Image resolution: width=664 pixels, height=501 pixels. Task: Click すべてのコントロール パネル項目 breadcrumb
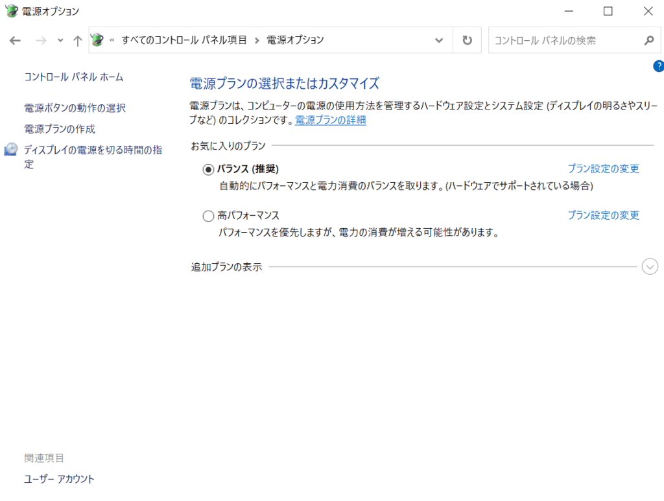184,40
